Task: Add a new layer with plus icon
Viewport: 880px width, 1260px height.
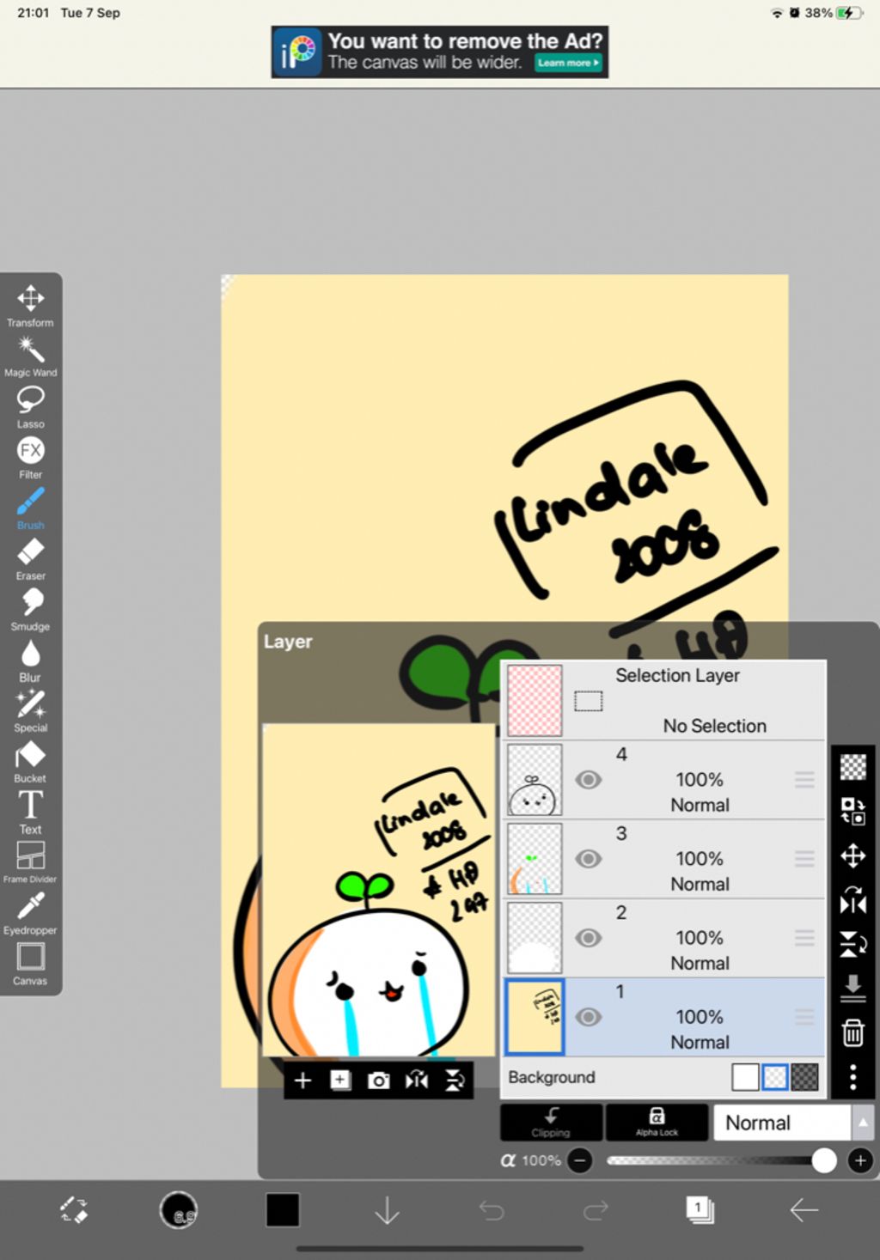Action: click(302, 1080)
